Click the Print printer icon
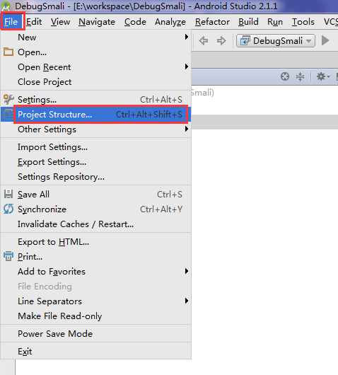Screen dimensions: 338x375 tap(8, 256)
